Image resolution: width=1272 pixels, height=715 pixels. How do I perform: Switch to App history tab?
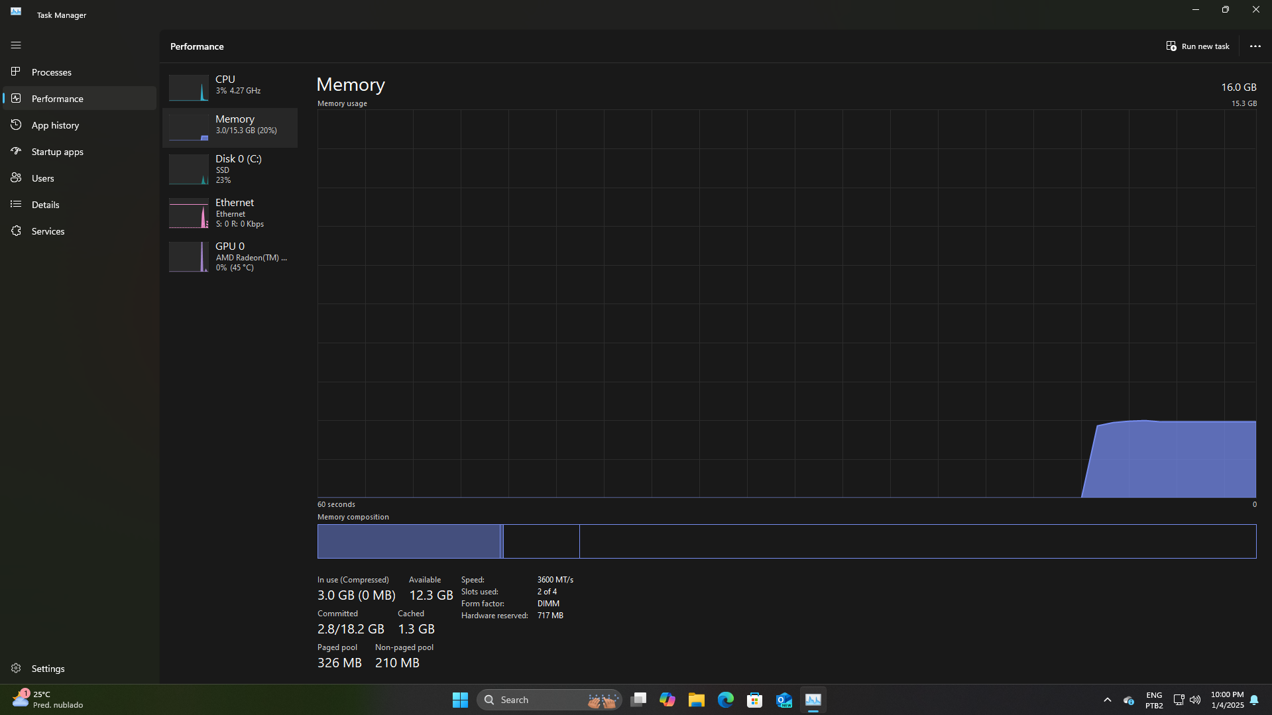[x=55, y=125]
